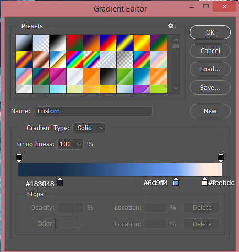The width and height of the screenshot is (239, 252).
Task: Select the green gradient preset in third row
Action: point(125,76)
